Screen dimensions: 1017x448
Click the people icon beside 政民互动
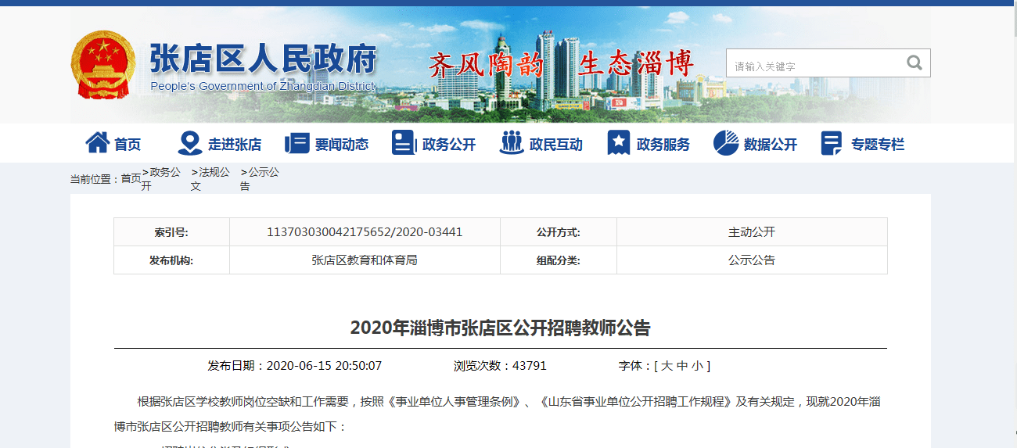(512, 143)
